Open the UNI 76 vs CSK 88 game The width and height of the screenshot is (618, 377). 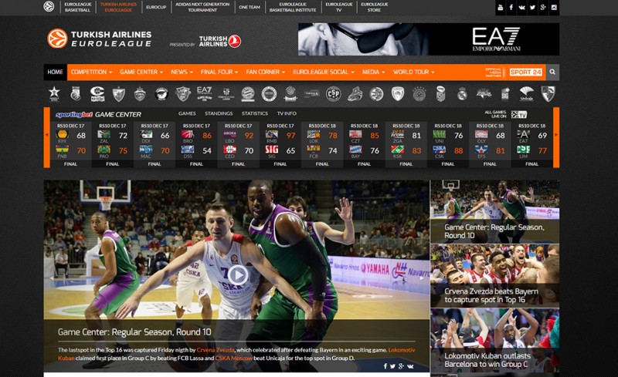(x=448, y=145)
